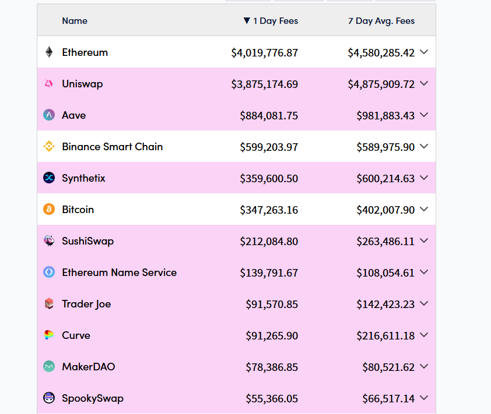Click Synthetix's 1 day fee $359,600.50
491x414 pixels.
[269, 179]
